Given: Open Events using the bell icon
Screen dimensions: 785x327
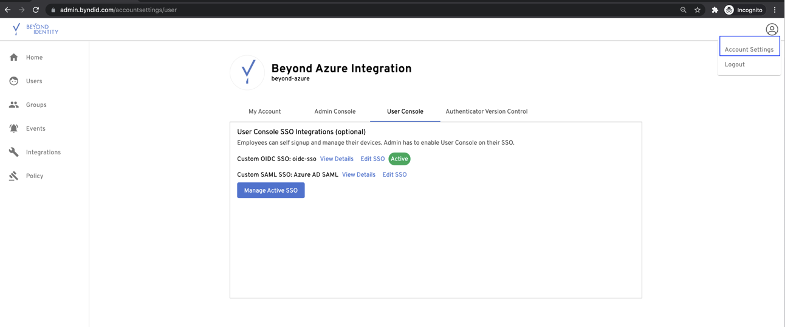Looking at the screenshot, I should point(14,128).
